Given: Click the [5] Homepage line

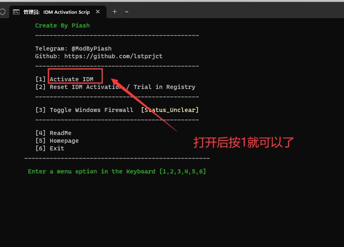Looking at the screenshot, I should coord(57,141).
